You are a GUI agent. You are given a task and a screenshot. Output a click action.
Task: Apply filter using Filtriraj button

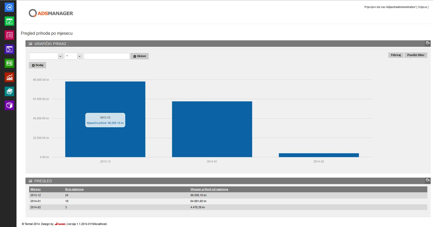396,55
